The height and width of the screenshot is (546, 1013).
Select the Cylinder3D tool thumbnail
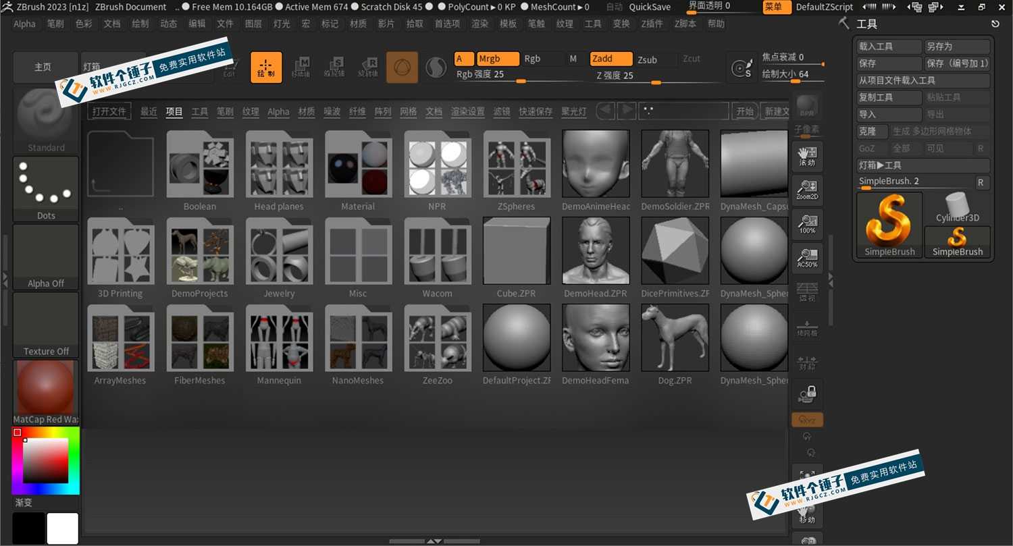pyautogui.click(x=958, y=208)
